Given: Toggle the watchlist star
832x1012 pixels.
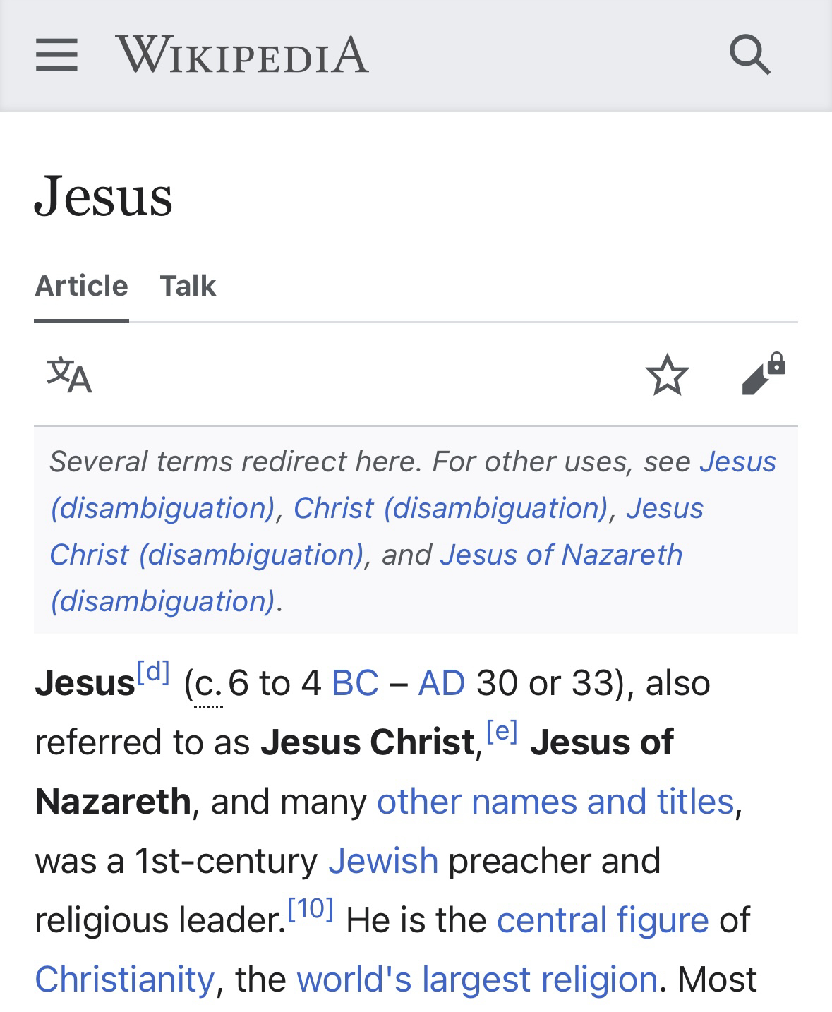Looking at the screenshot, I should (x=667, y=375).
